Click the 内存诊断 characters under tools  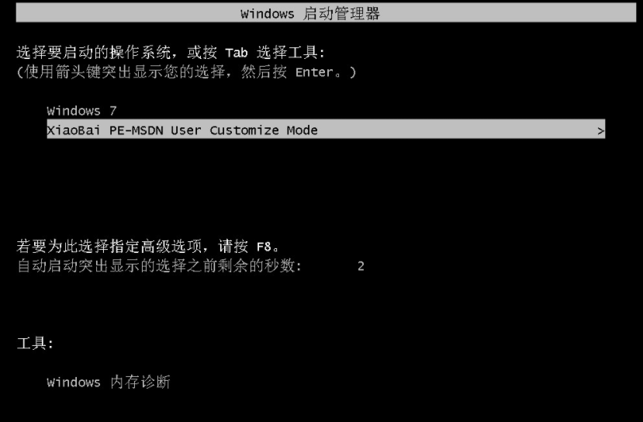click(140, 382)
